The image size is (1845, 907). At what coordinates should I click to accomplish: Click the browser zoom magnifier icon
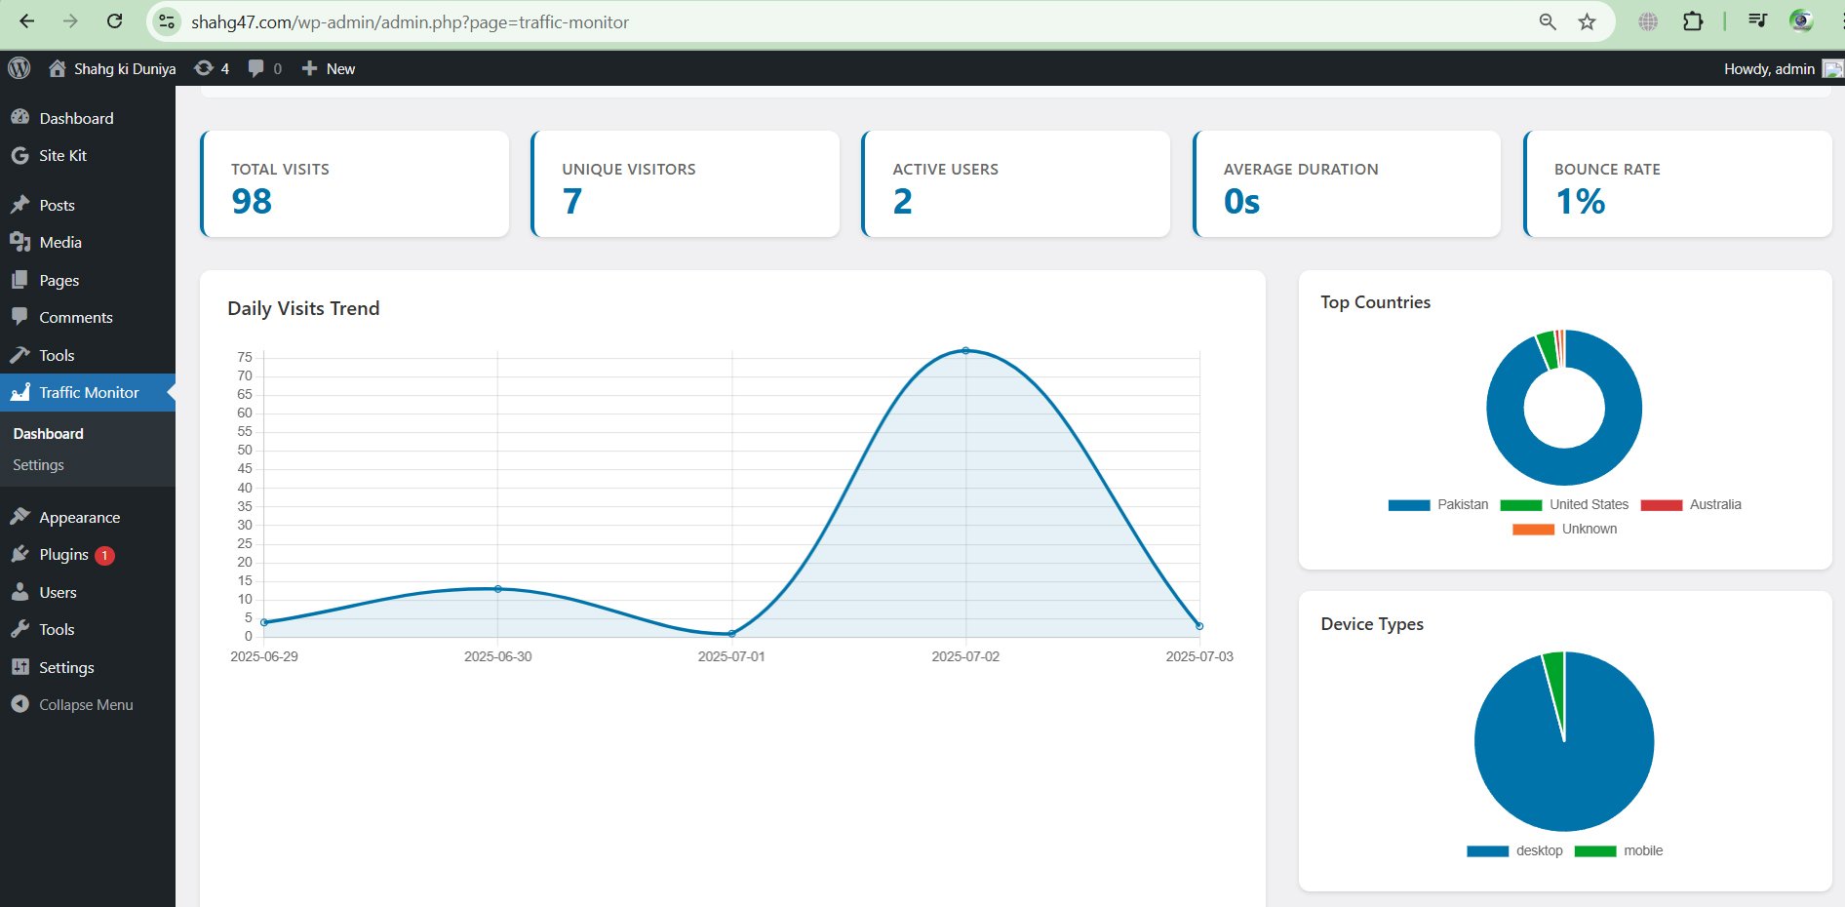pos(1547,21)
